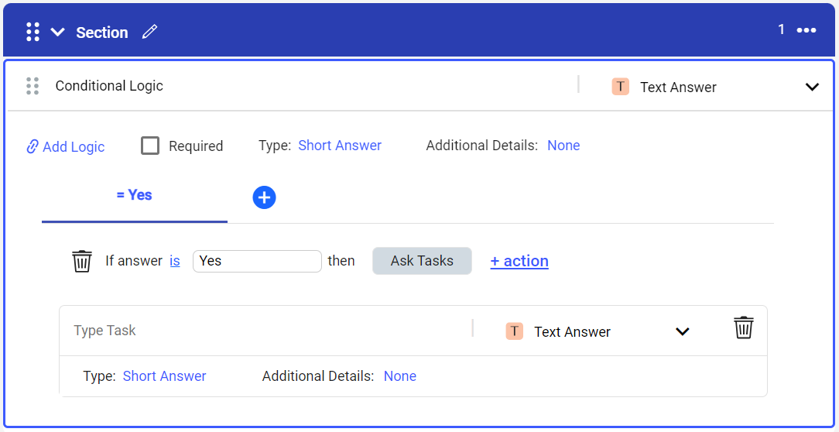This screenshot has height=432, width=839.
Task: Open the Section three-dot options menu
Action: pos(806,30)
